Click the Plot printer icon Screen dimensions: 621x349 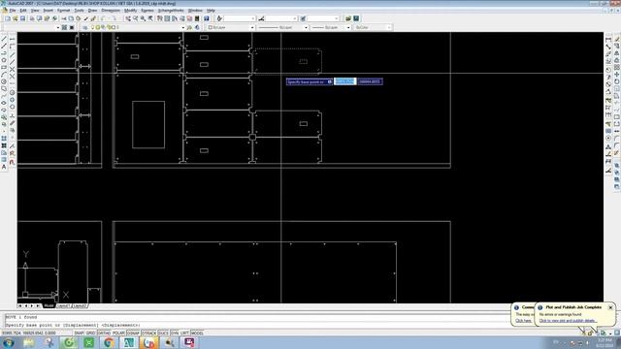click(32, 18)
